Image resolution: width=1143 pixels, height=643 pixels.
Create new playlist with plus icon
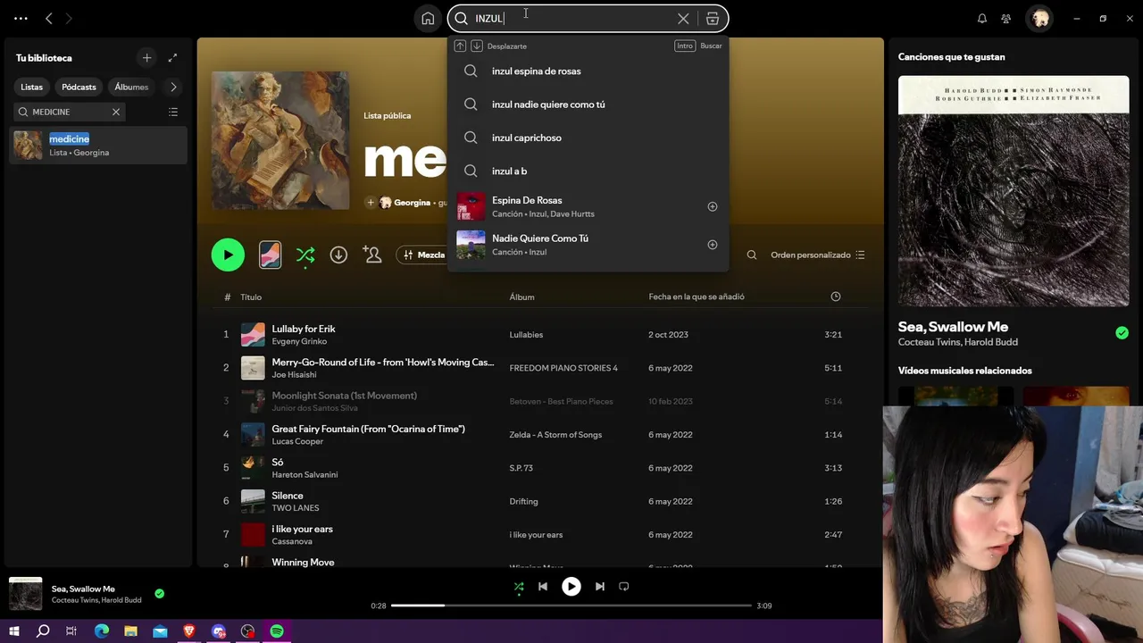(146, 58)
